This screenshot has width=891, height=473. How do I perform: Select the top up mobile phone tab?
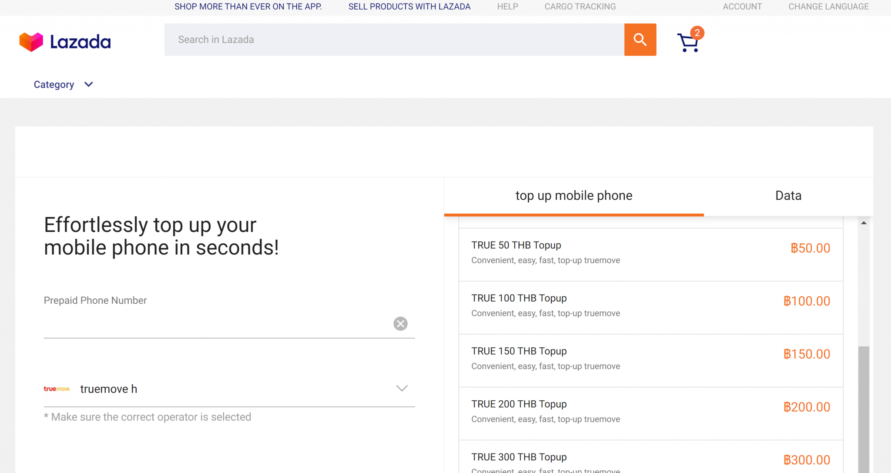[574, 195]
